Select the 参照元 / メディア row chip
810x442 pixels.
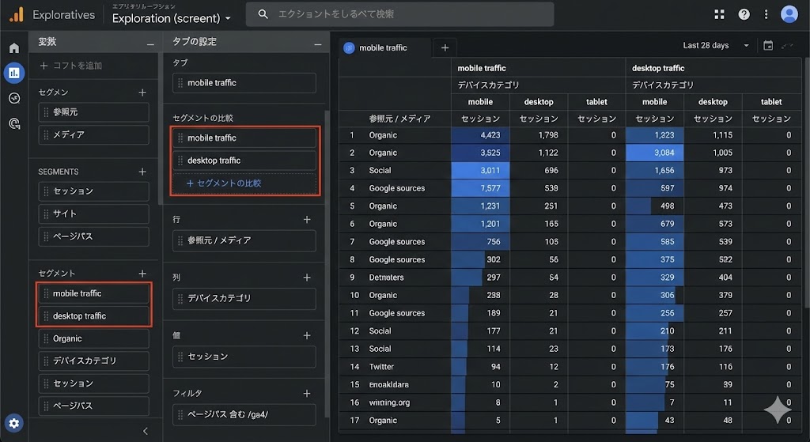[x=244, y=240]
